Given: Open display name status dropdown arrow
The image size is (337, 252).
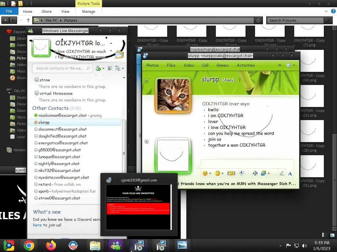Looking at the screenshot, I should pyautogui.click(x=111, y=44).
